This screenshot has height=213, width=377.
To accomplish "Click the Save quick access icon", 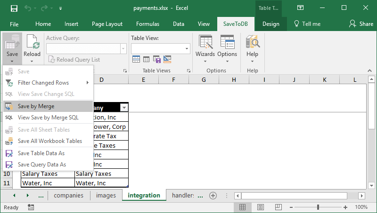I will pos(14,8).
